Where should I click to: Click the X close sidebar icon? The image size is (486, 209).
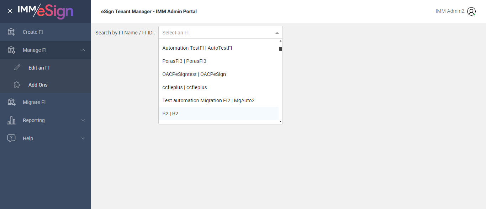[10, 11]
